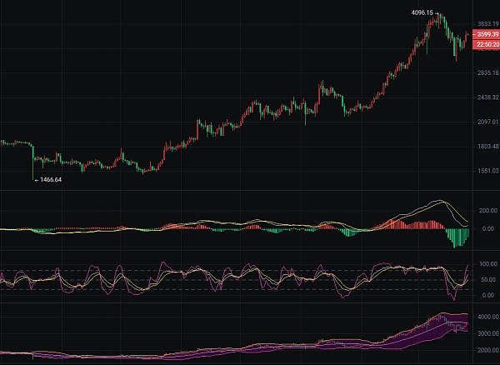This screenshot has height=365, width=500.
Task: Click the 200.00 label on MACD scale
Action: (x=487, y=211)
